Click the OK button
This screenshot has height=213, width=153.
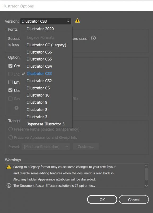pyautogui.click(x=102, y=199)
